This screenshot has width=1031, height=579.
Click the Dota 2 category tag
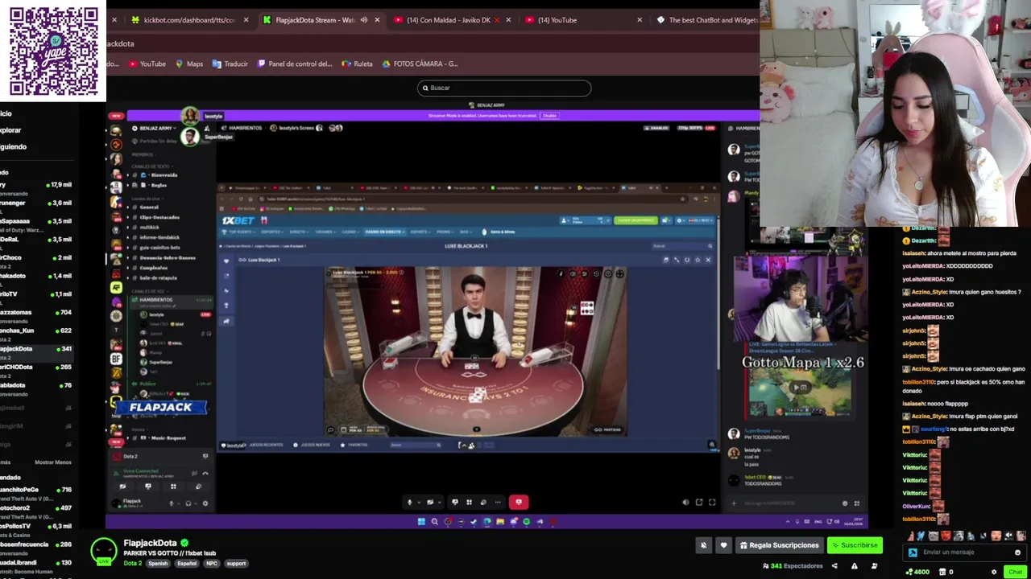point(132,564)
